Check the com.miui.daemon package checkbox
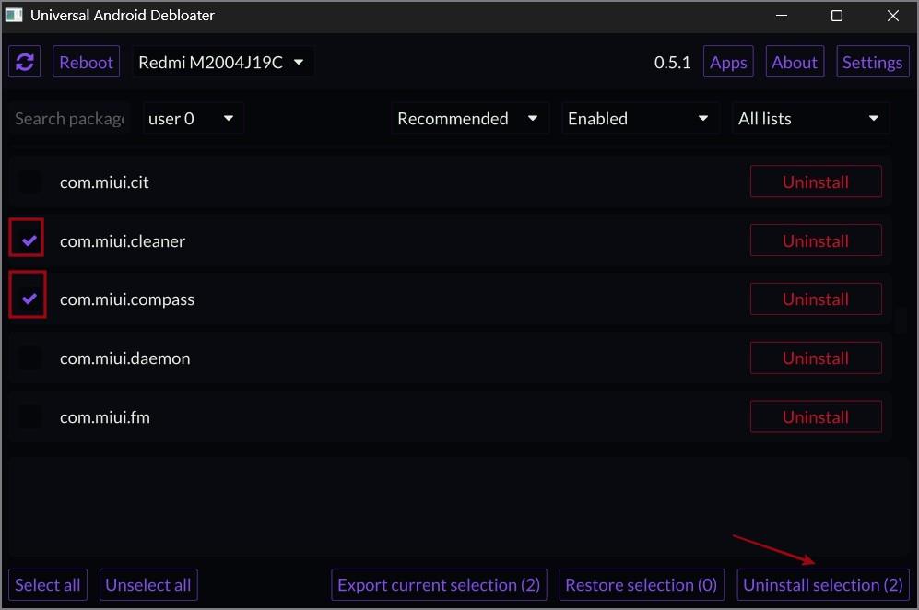This screenshot has width=919, height=610. (29, 358)
